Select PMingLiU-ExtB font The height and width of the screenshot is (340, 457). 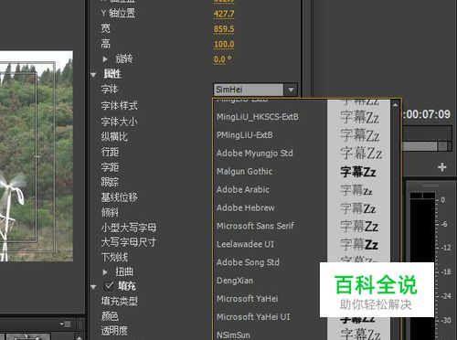(245, 135)
